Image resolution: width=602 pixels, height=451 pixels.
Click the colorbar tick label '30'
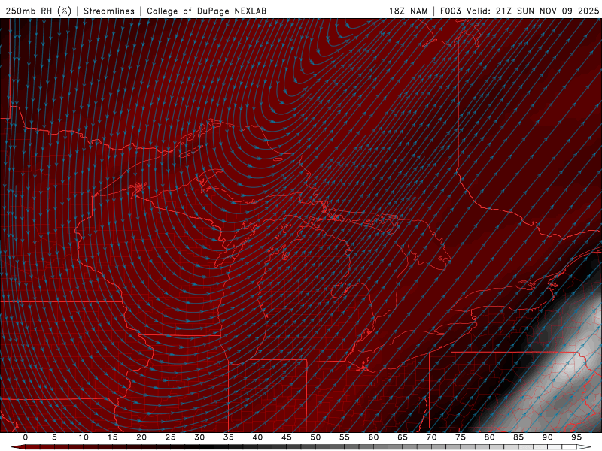pyautogui.click(x=199, y=437)
